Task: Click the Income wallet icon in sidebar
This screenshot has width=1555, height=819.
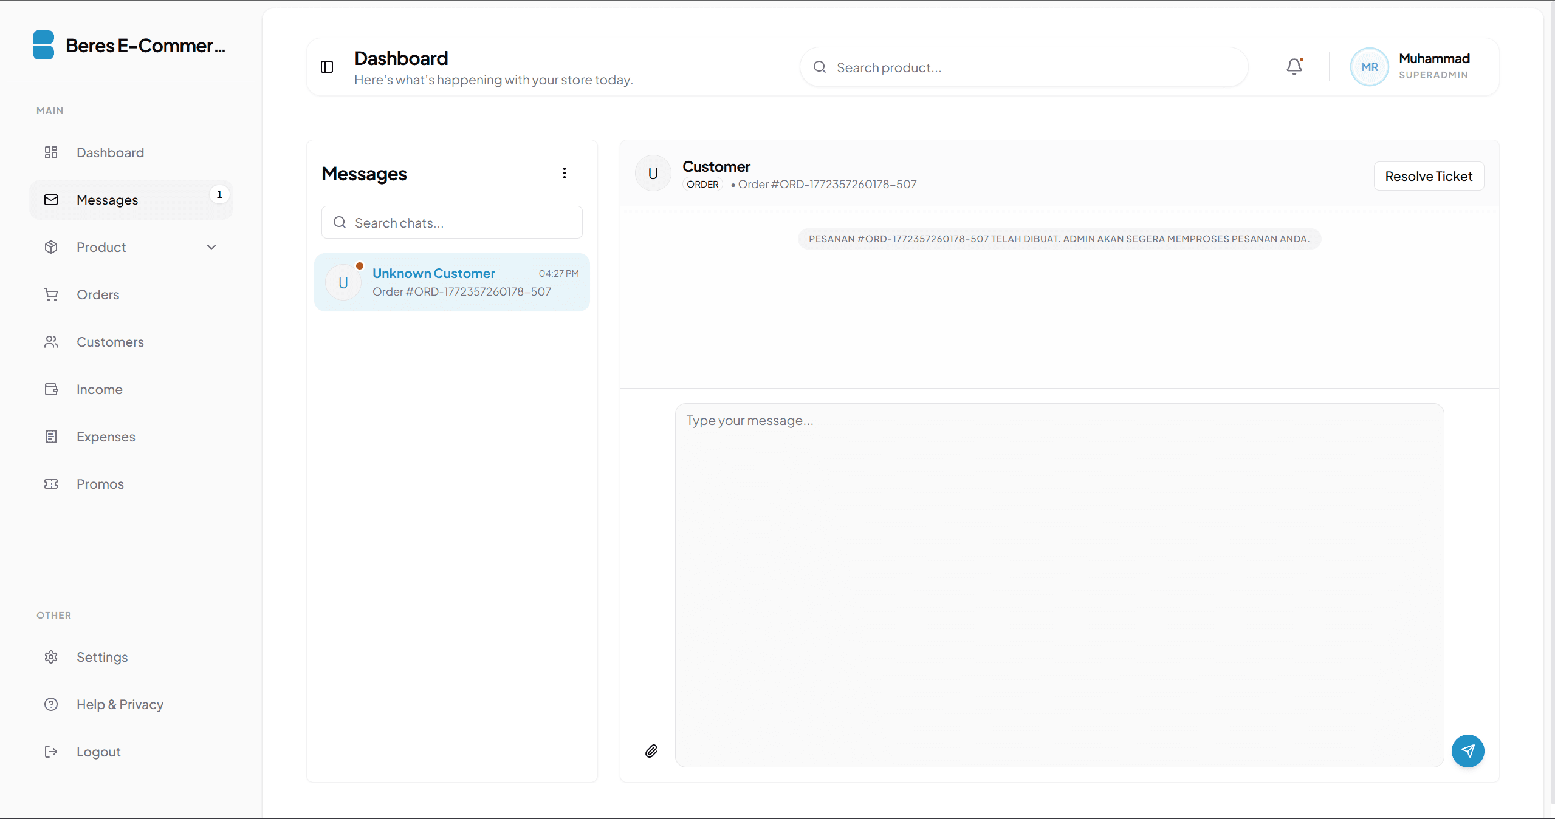Action: 51,389
